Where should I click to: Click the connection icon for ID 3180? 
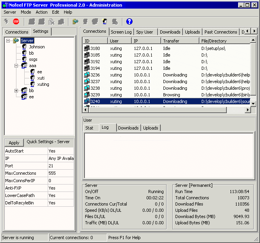[x=87, y=48]
